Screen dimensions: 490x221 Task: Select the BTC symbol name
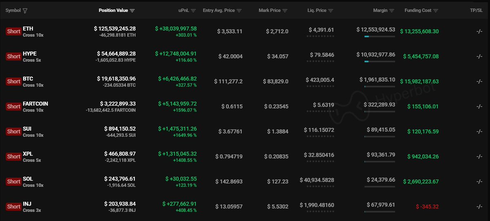[28, 79]
